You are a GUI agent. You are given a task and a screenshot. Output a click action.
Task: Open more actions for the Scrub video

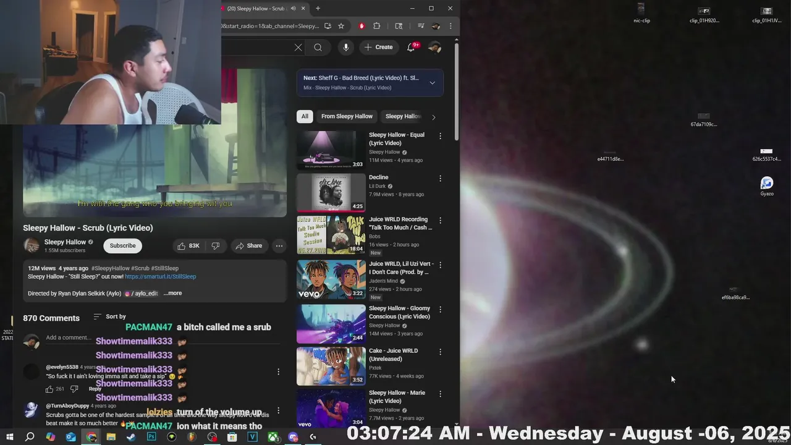pos(279,246)
